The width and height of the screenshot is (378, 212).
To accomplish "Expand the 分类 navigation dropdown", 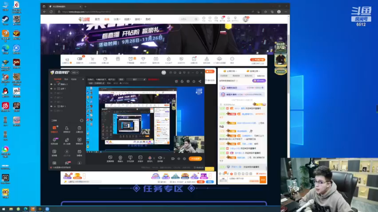I will click(117, 19).
